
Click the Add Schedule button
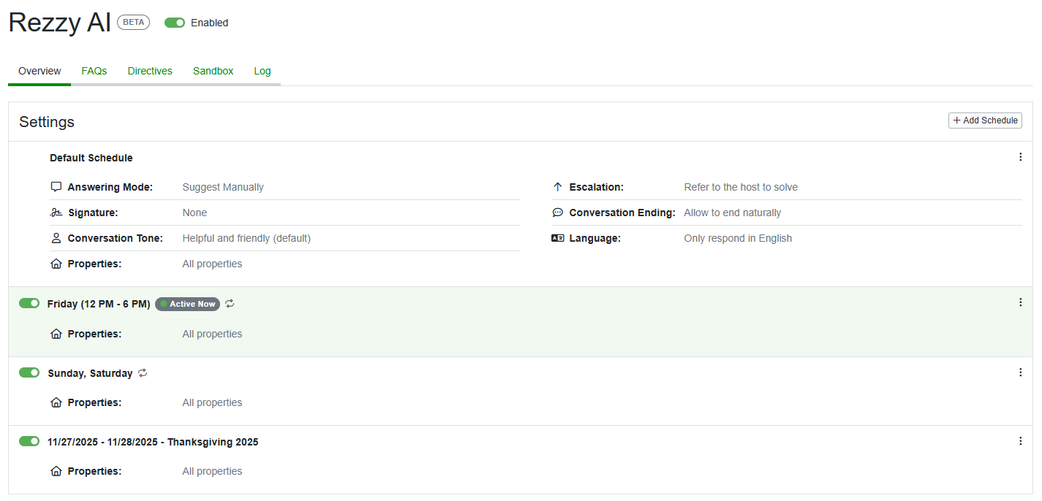985,120
